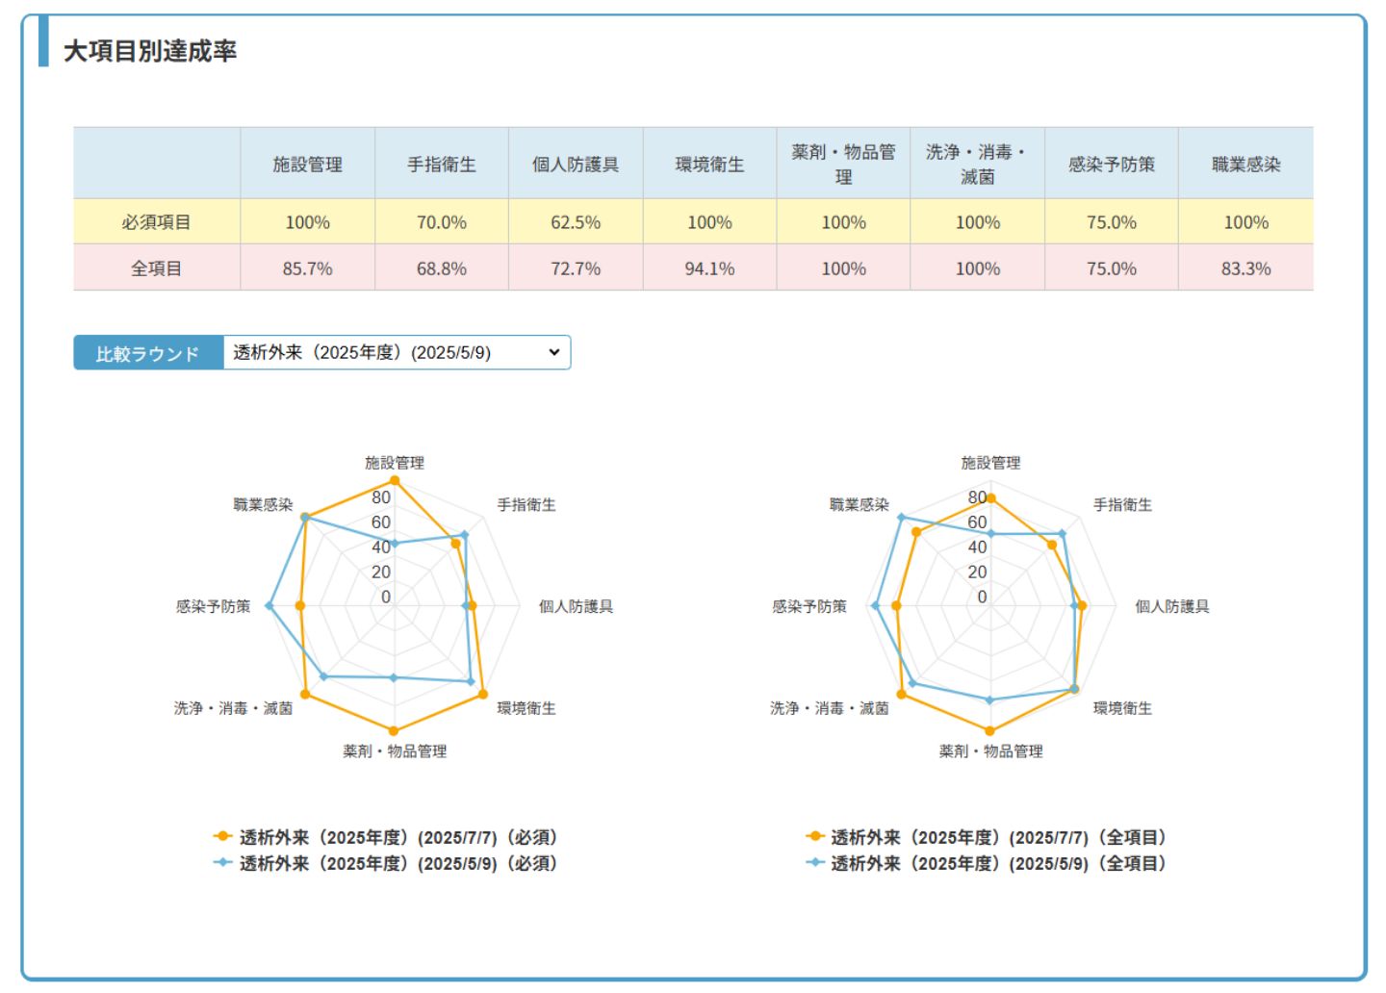Click orange 施設管理 data point in right radar chart

pyautogui.click(x=990, y=498)
